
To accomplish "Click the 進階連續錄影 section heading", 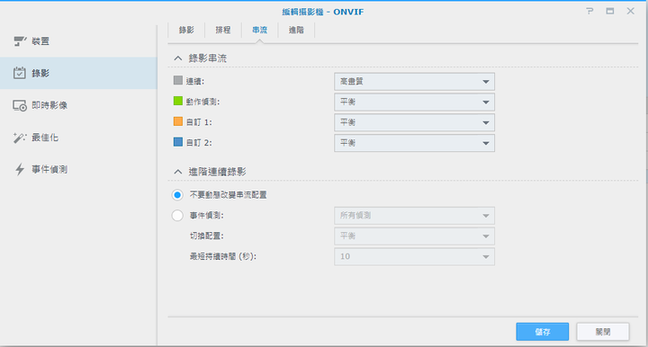I will [218, 172].
